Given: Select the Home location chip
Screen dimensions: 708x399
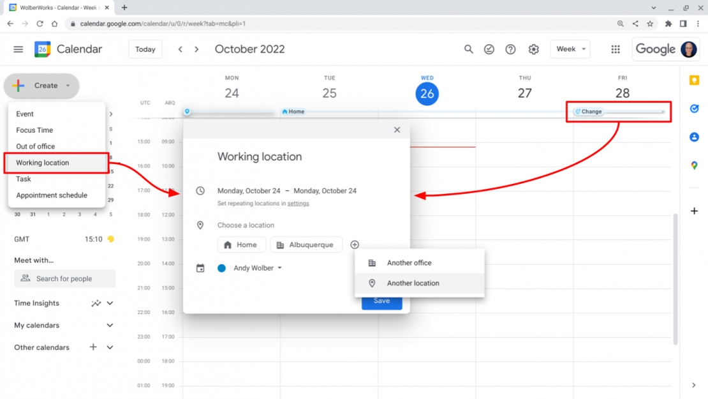Looking at the screenshot, I should click(240, 245).
